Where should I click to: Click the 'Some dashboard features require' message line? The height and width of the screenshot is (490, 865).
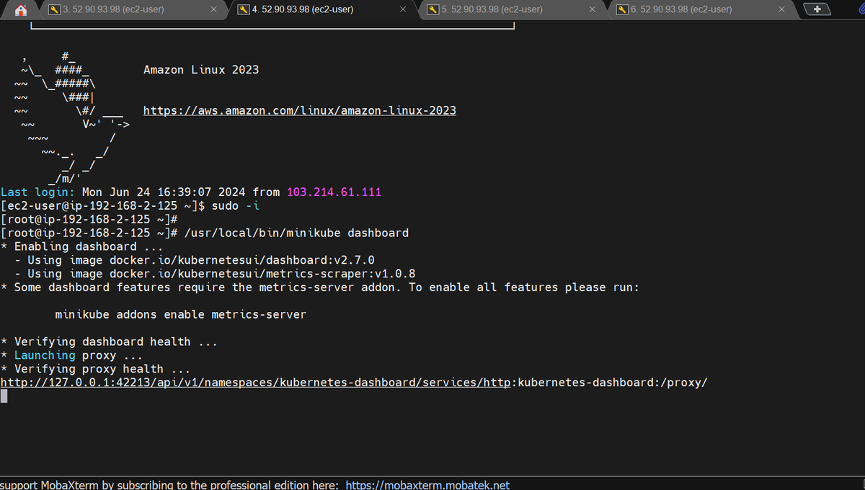pos(320,288)
